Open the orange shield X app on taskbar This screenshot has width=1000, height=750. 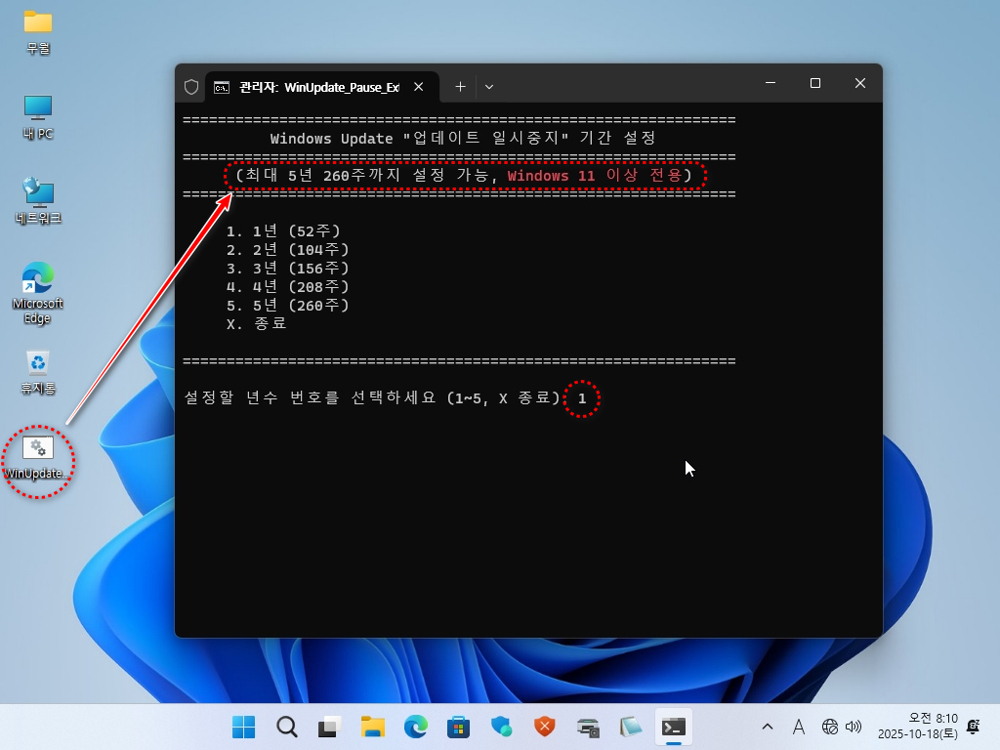click(x=544, y=727)
